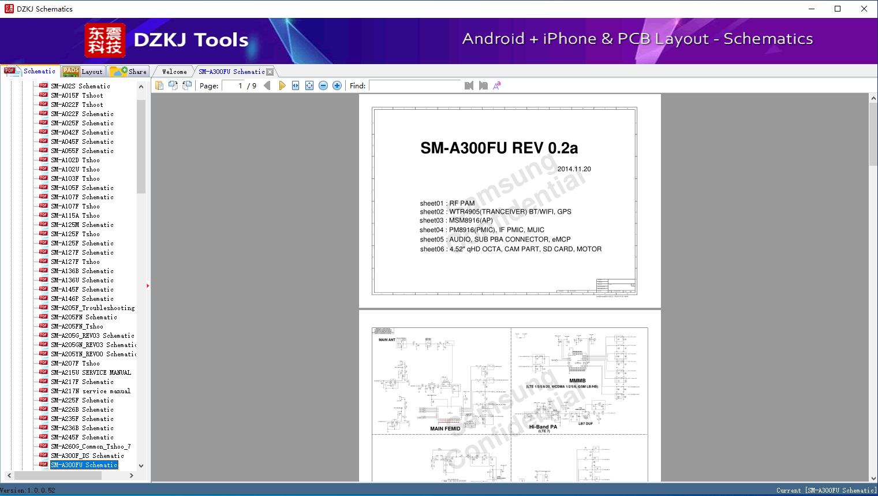
Task: Click the PDF icon beside SM-A136U Schematic
Action: 43,279
